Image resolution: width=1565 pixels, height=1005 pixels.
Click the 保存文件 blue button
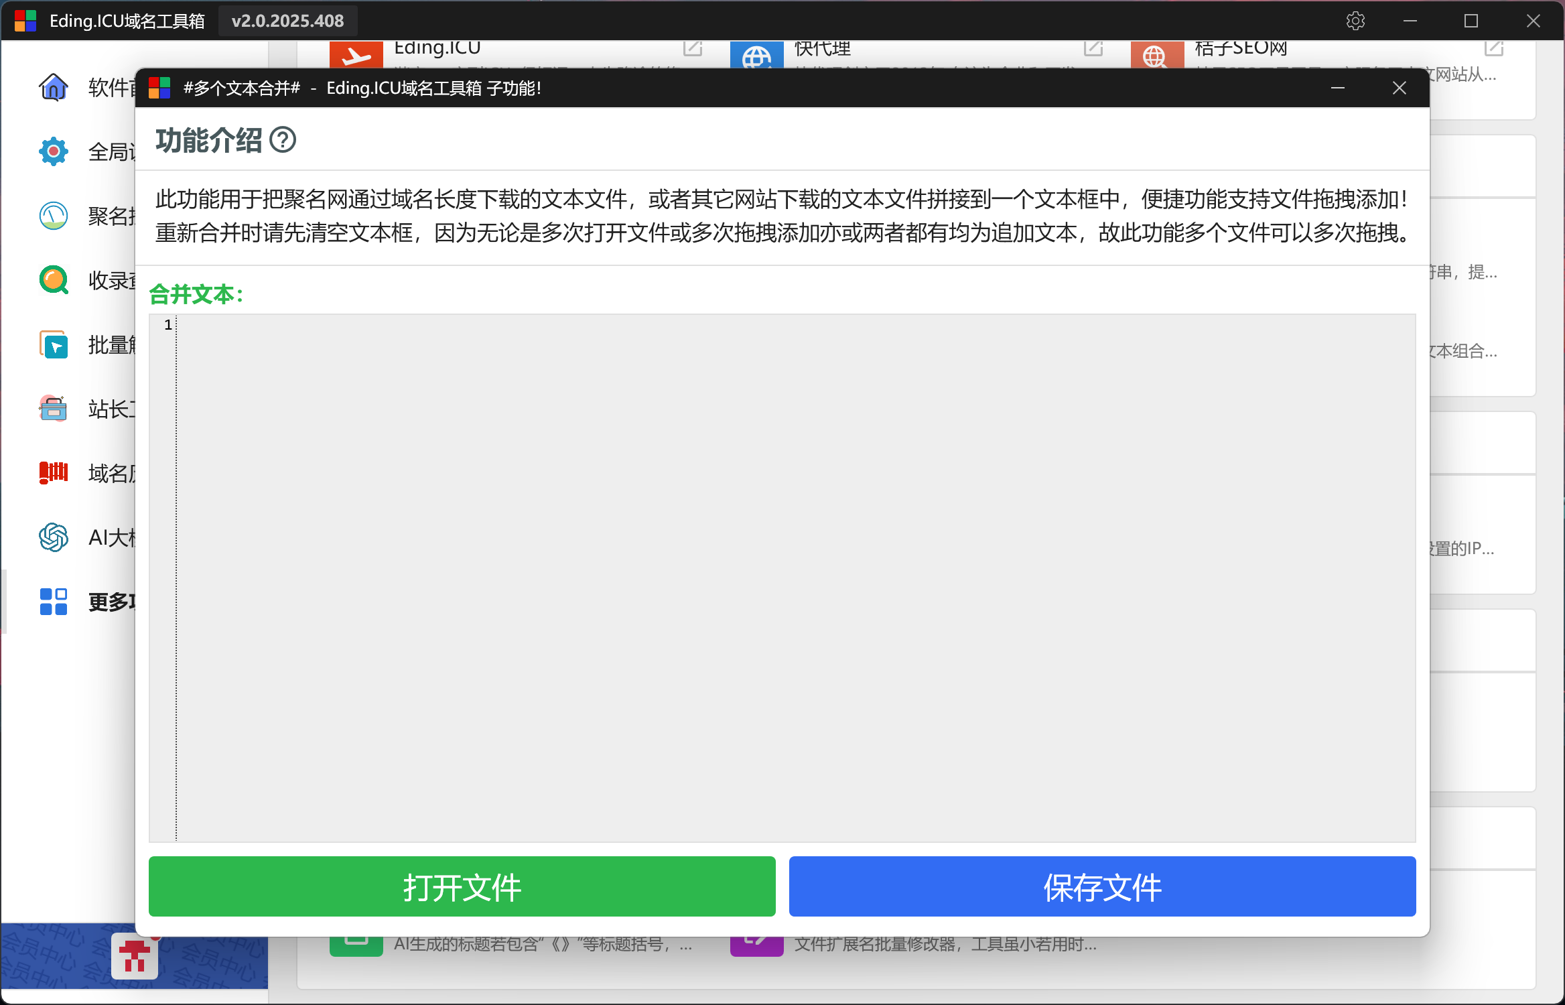coord(1102,886)
